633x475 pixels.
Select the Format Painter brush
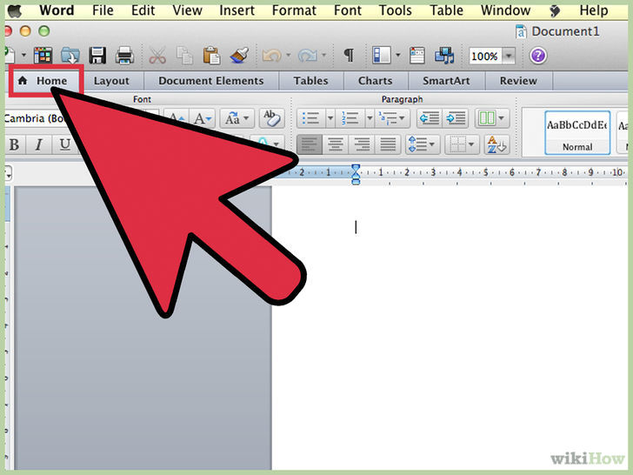click(x=239, y=56)
